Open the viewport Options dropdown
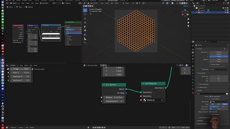The image size is (230, 129). (x=186, y=6)
